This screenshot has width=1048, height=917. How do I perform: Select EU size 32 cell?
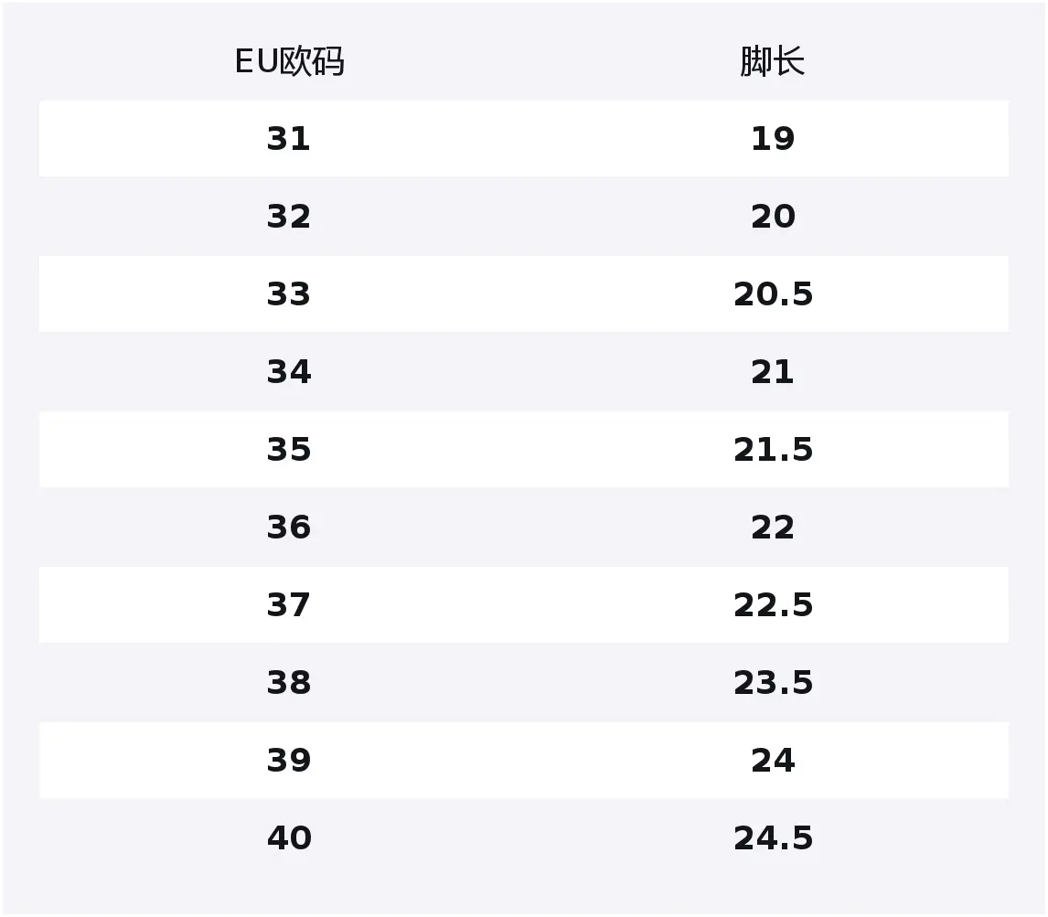pos(289,217)
